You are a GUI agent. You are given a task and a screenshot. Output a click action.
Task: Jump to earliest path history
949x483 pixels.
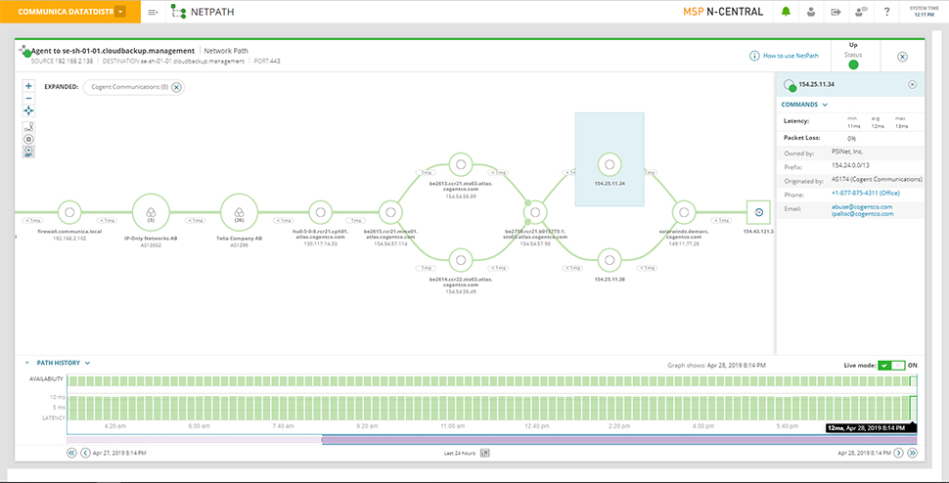pyautogui.click(x=71, y=452)
